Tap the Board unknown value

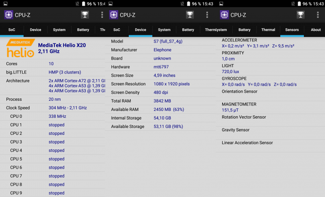pyautogui.click(x=162, y=58)
